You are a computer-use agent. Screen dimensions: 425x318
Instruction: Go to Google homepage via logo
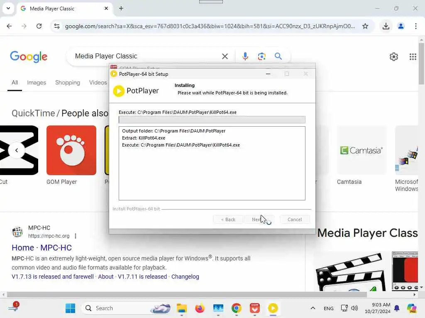[29, 56]
